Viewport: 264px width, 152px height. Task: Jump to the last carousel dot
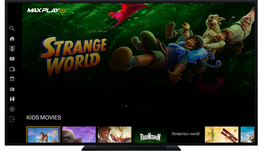pos(161,106)
